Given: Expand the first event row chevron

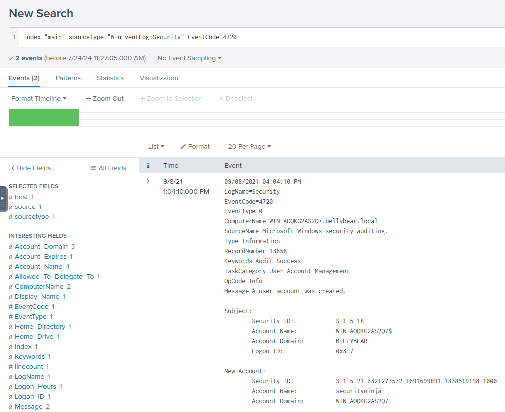Looking at the screenshot, I should coord(148,181).
